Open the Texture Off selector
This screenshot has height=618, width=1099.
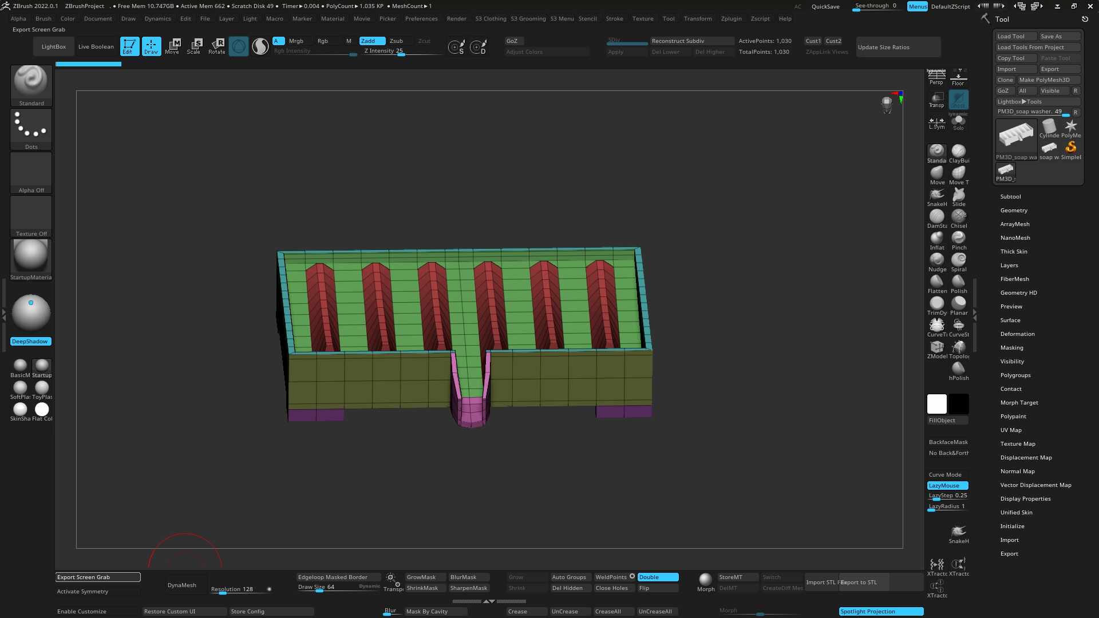(x=31, y=216)
